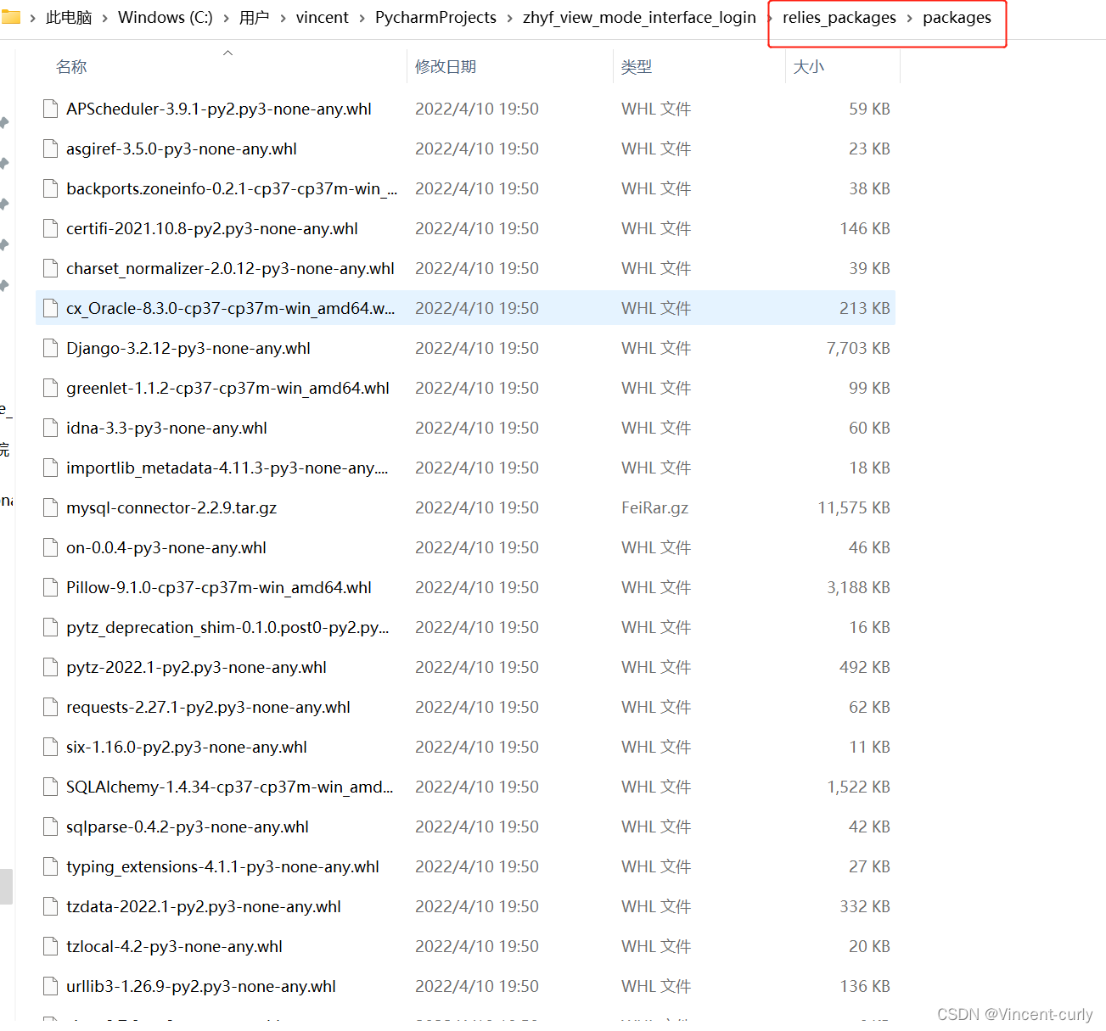Click the Pillow-9.1.0 file icon

tap(51, 587)
